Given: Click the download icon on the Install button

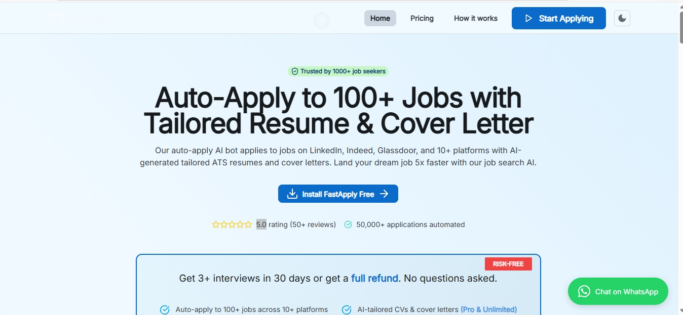Looking at the screenshot, I should (x=292, y=194).
